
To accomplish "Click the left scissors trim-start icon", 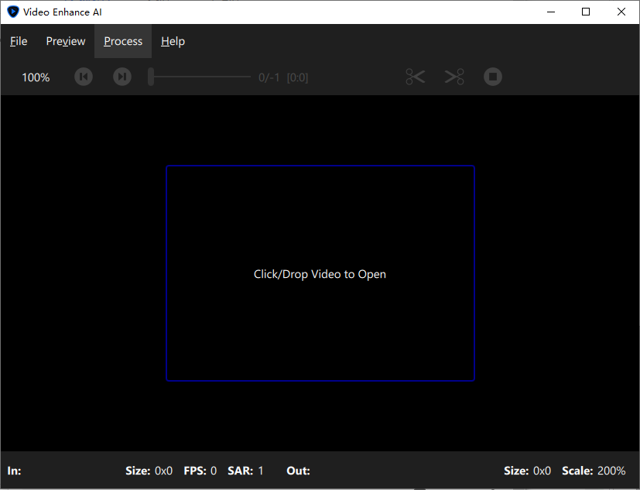I will [416, 77].
